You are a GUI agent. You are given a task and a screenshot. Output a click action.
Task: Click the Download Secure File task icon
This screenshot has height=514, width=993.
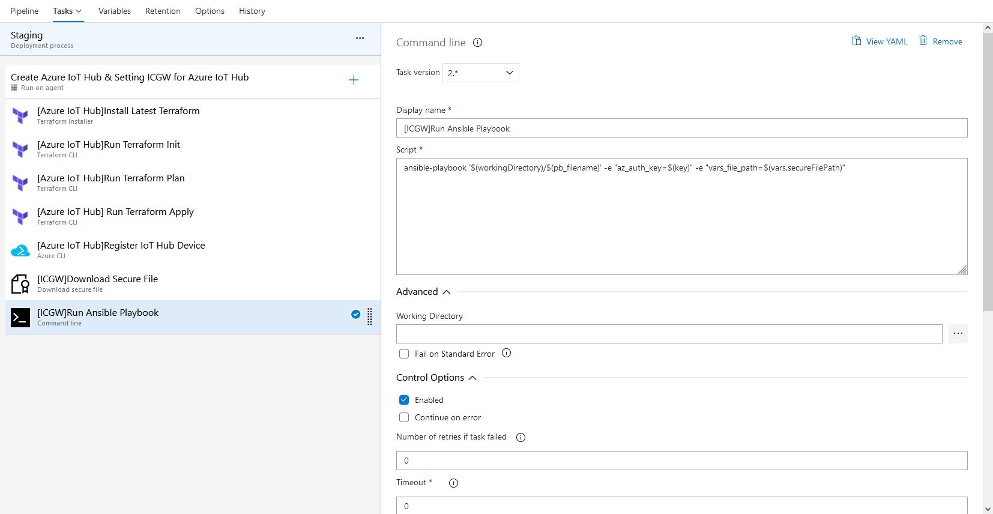point(20,283)
